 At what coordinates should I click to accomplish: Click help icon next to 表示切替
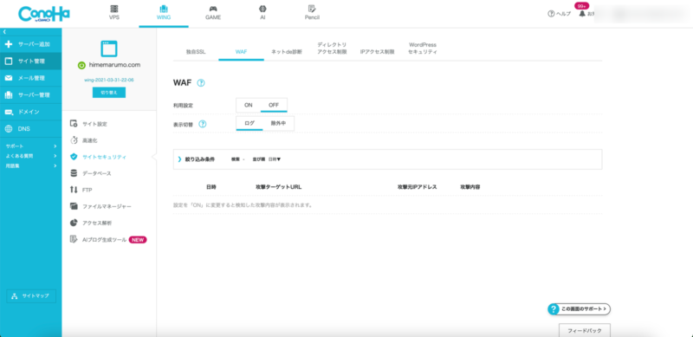[x=203, y=124]
